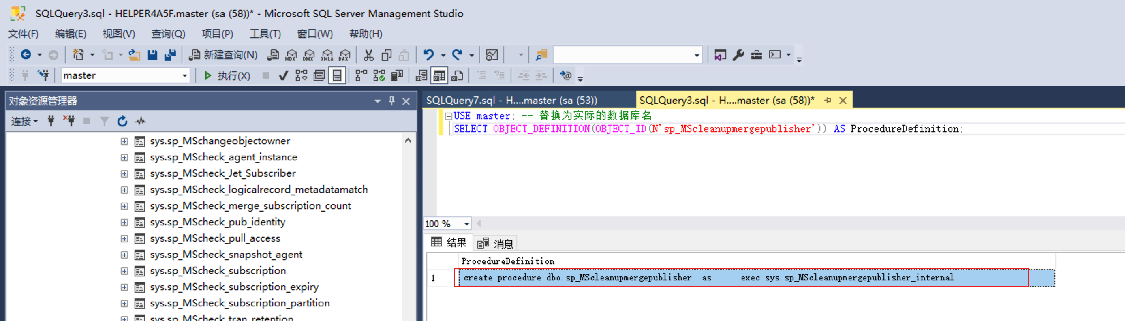Click 执行(X) to run the query
This screenshot has width=1125, height=321.
coord(227,76)
